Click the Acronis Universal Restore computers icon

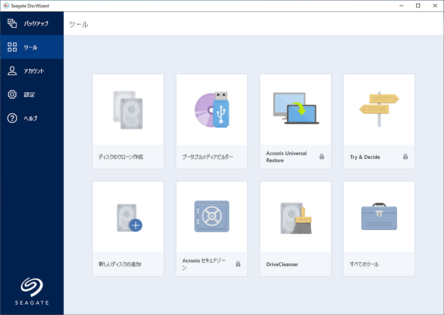pos(296,108)
